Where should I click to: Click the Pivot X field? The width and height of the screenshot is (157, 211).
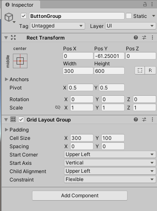coord(81,87)
